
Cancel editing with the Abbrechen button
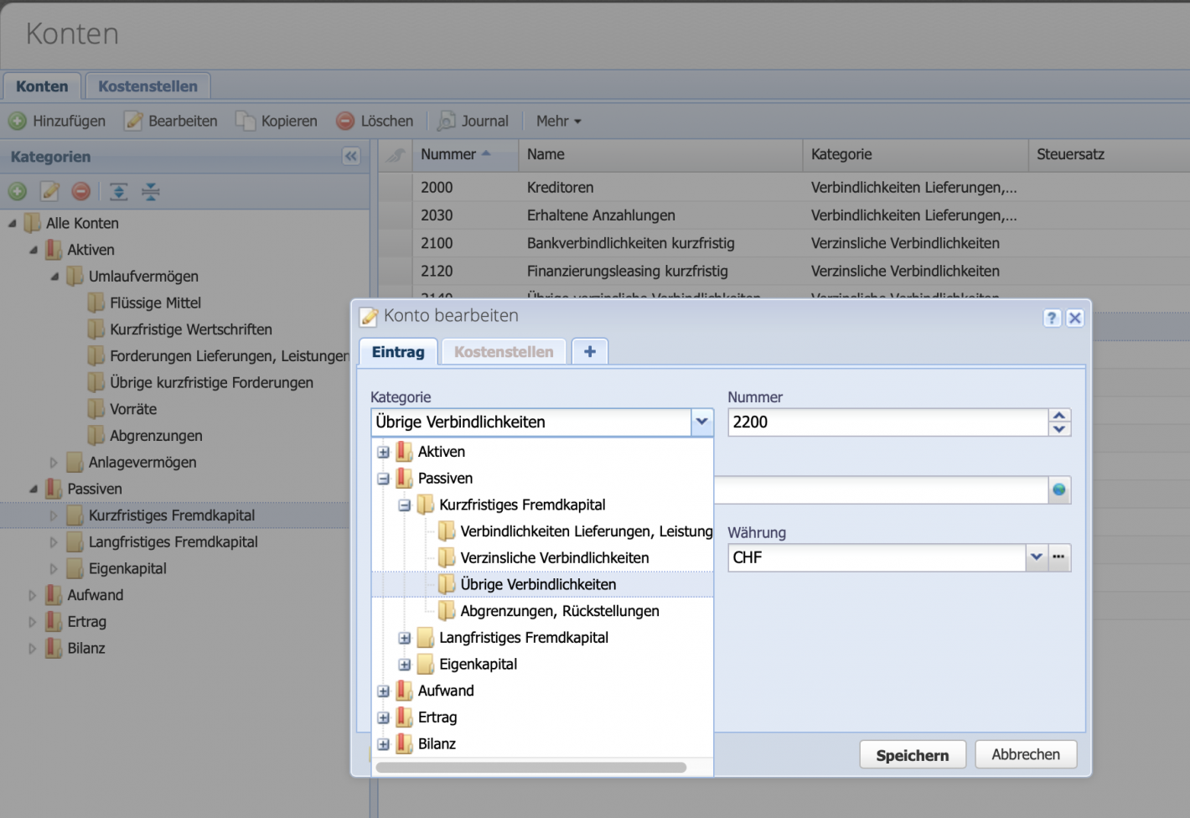coord(1025,753)
